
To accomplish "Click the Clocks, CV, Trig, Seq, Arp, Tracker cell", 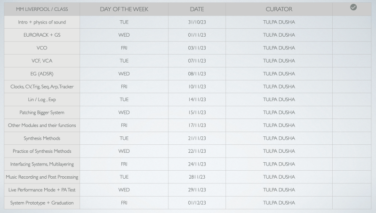I will [x=42, y=87].
